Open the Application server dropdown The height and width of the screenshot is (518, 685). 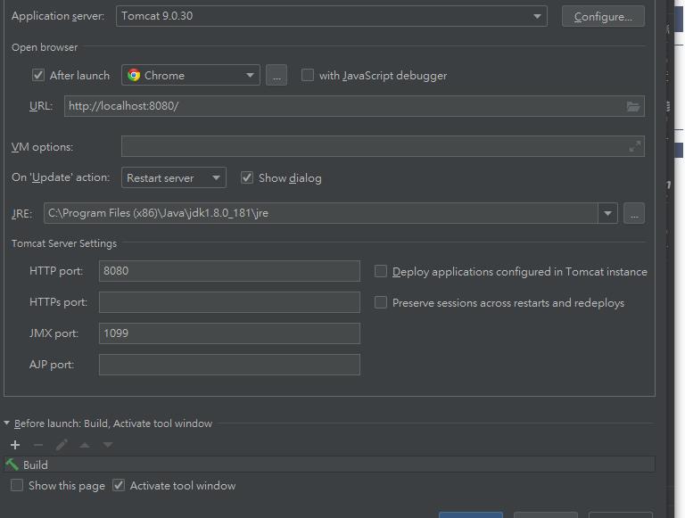[332, 16]
